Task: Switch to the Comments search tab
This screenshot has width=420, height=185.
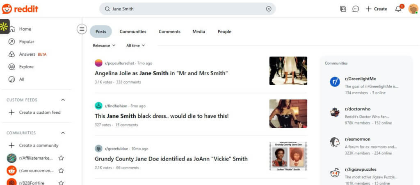Action: [x=169, y=32]
